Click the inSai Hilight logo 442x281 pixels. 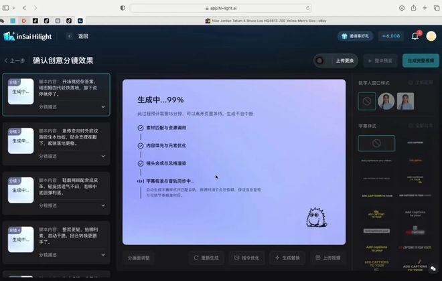[x=27, y=36]
